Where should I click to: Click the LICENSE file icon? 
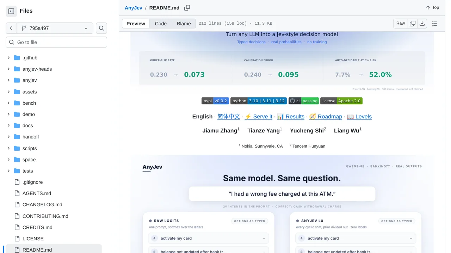[17, 239]
